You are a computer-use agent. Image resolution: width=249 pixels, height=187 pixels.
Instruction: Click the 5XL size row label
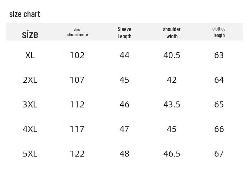30,153
